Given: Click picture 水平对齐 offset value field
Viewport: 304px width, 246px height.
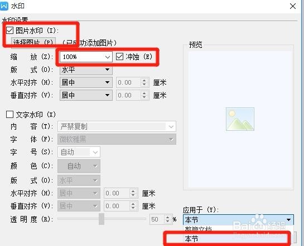Looking at the screenshot, I should tap(128, 82).
